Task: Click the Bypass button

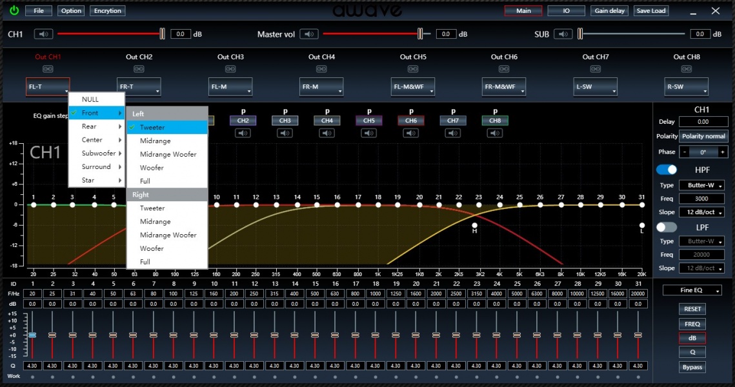Action: tap(692, 367)
